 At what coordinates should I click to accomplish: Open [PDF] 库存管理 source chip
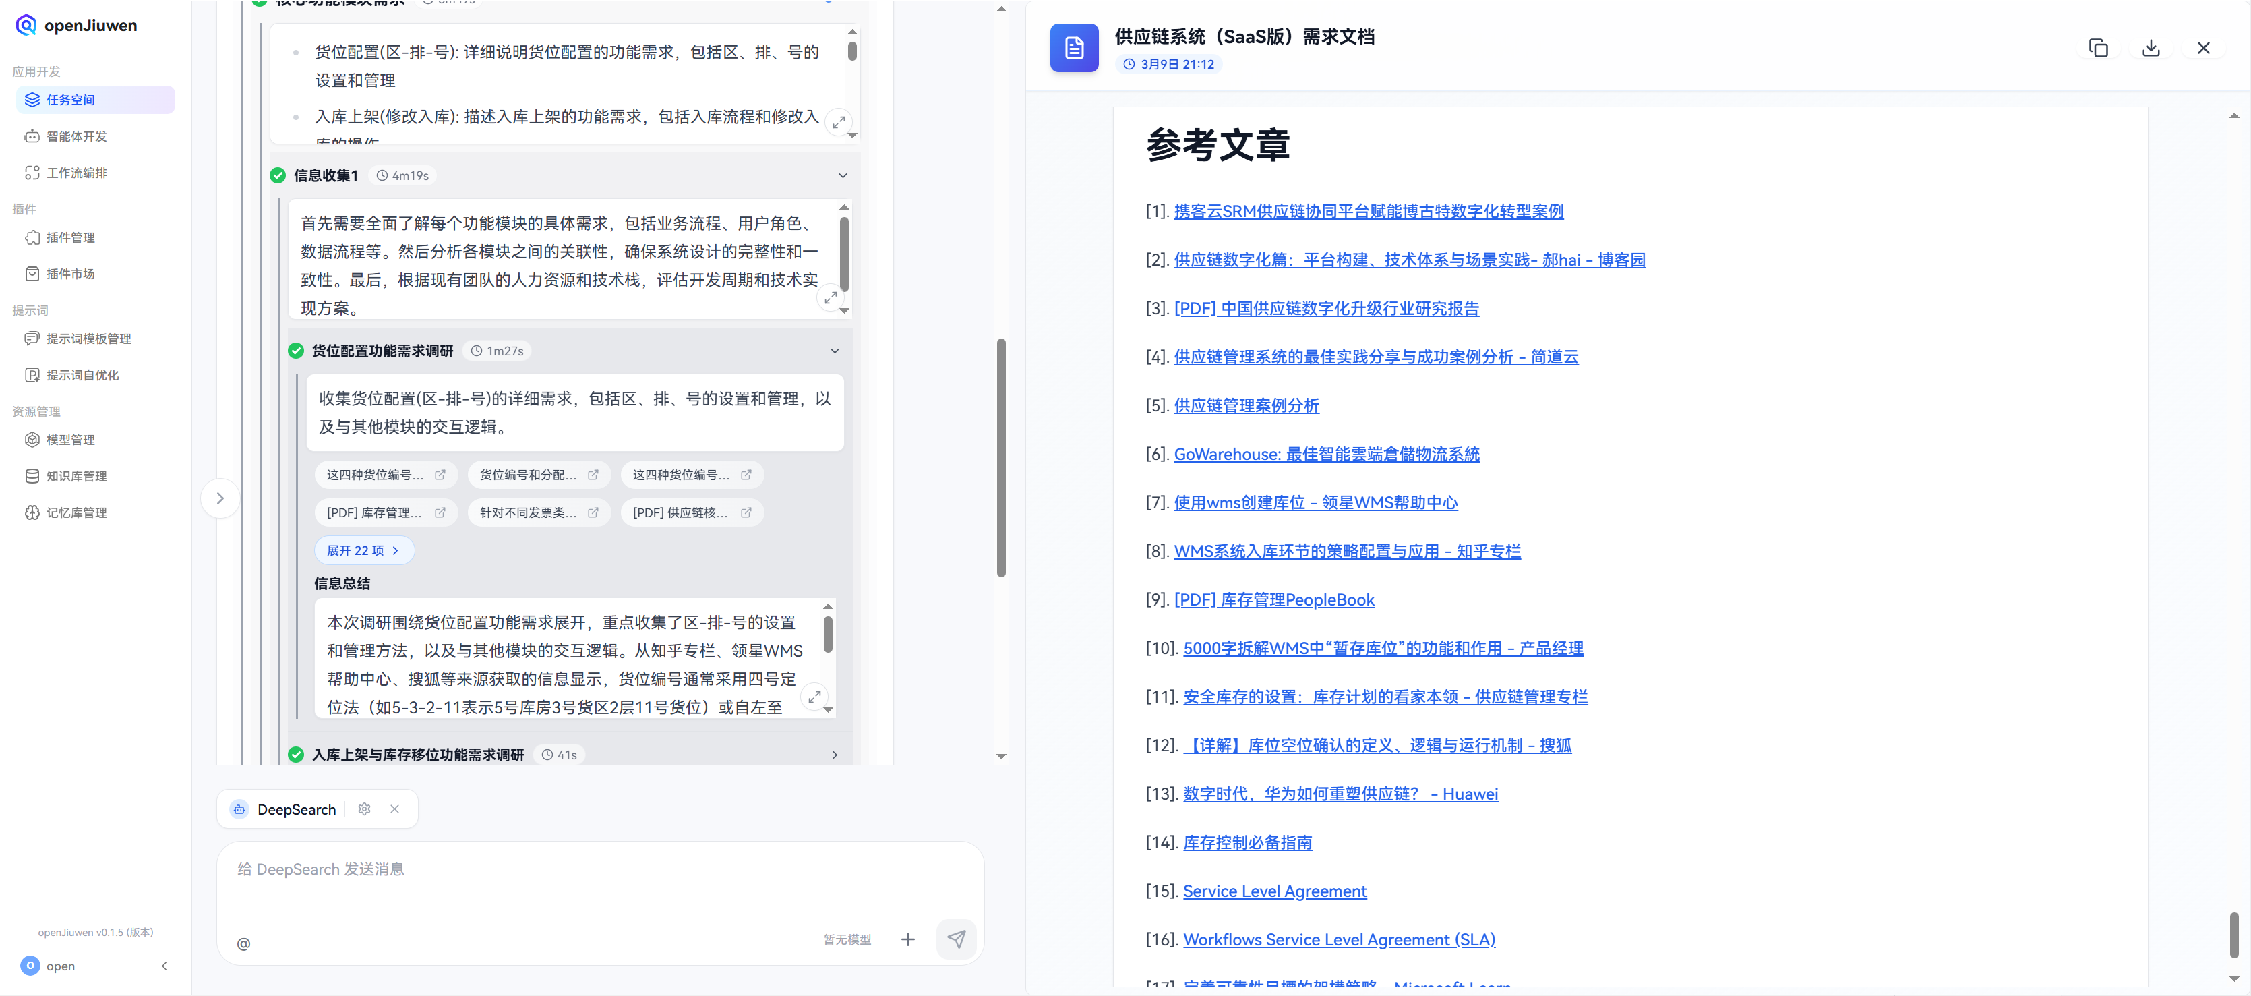(386, 513)
